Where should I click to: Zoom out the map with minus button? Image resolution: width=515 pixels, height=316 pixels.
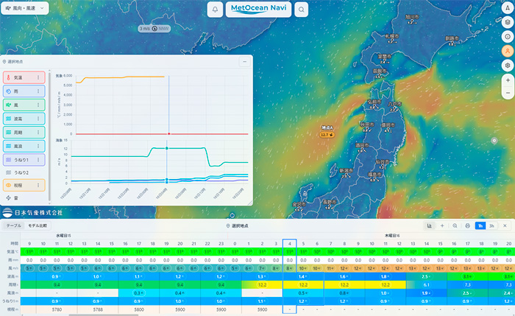(x=508, y=93)
